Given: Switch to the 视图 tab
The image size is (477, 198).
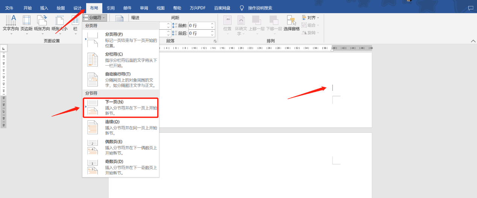Looking at the screenshot, I should tap(161, 8).
